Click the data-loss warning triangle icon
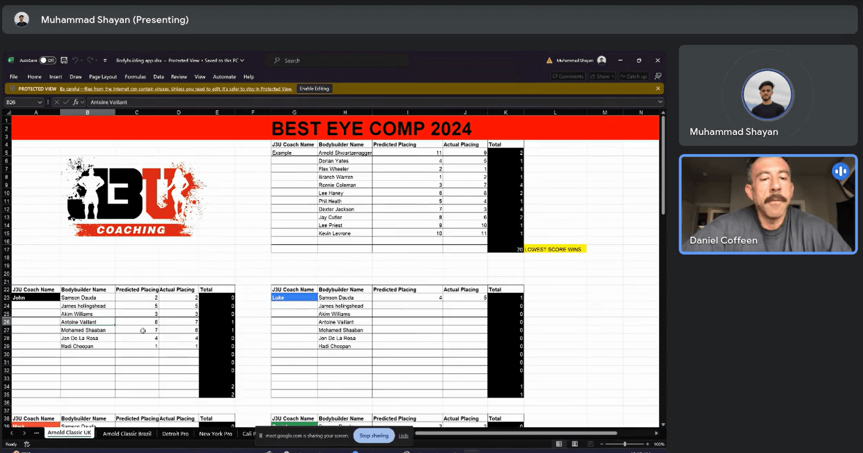Screen dimensions: 863x453 click(549, 60)
